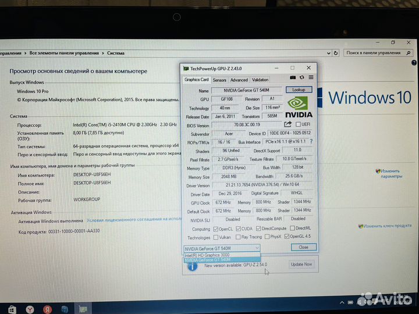Take a GPU-Z screenshot with camera icon

pos(293,77)
